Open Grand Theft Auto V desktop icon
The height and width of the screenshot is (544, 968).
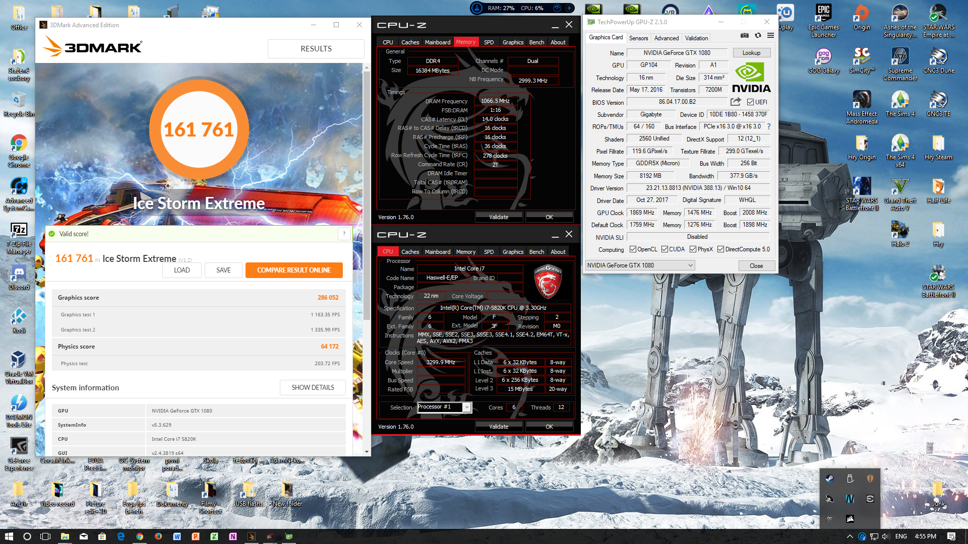[900, 194]
